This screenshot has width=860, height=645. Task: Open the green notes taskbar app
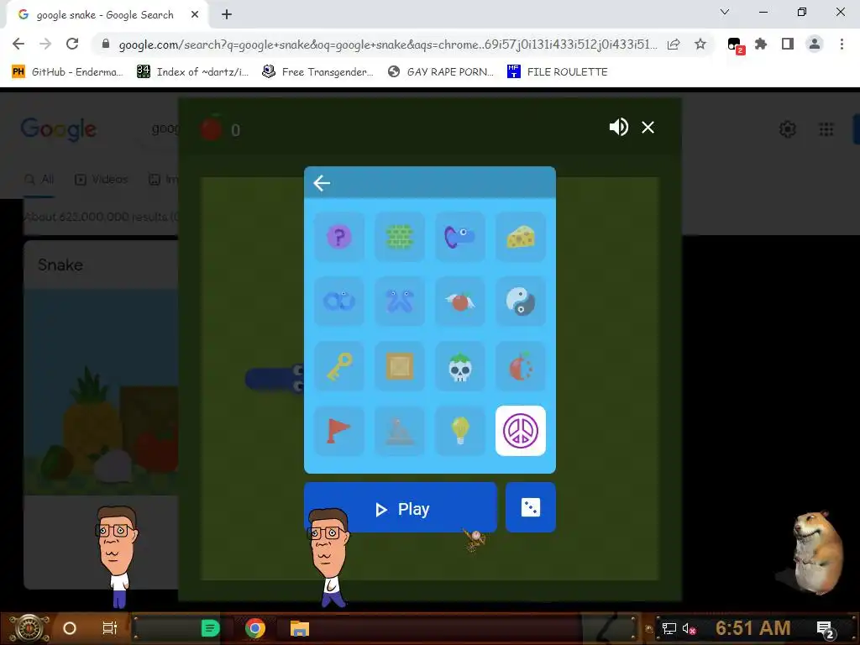pos(210,628)
